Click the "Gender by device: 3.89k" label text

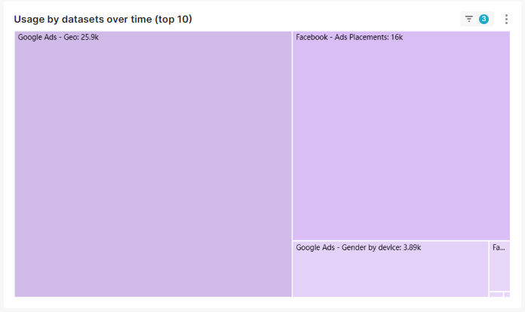pos(381,247)
